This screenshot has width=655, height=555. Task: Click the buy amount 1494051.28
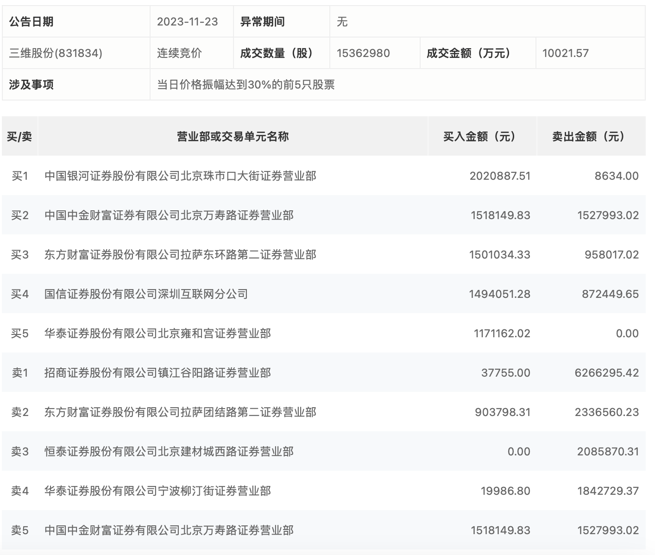500,294
